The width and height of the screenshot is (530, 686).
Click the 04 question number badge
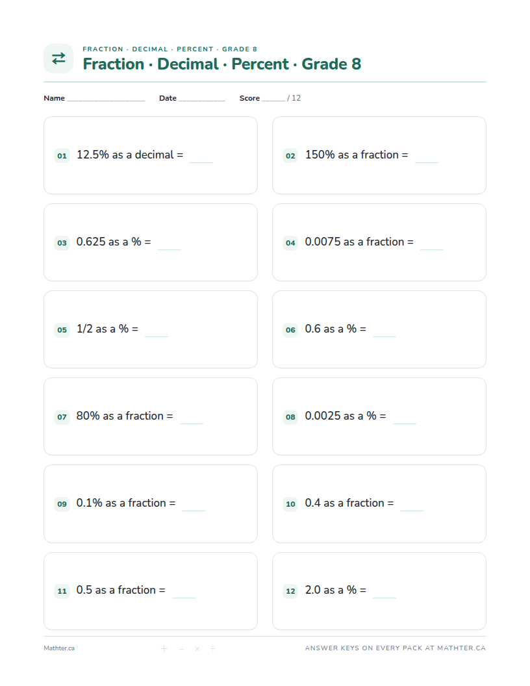pyautogui.click(x=290, y=243)
